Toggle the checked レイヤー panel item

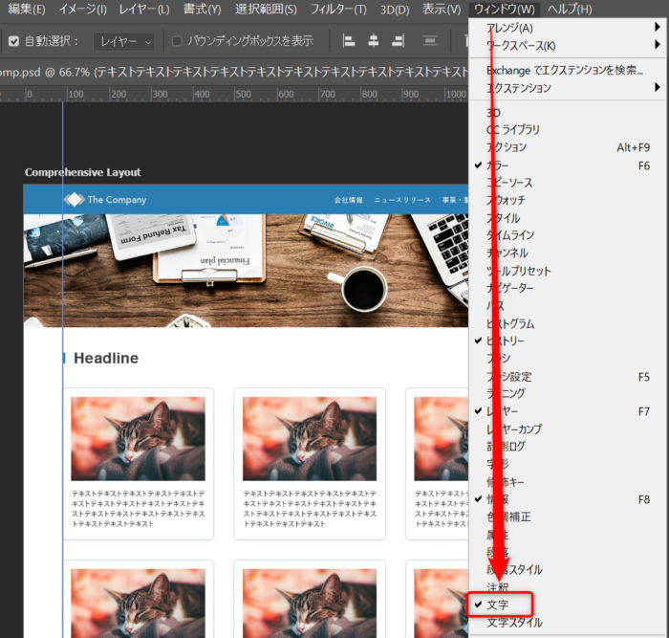tap(502, 410)
